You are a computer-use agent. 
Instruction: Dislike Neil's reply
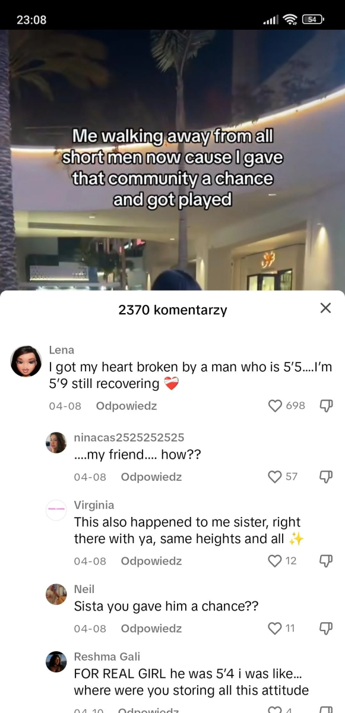coord(326,628)
